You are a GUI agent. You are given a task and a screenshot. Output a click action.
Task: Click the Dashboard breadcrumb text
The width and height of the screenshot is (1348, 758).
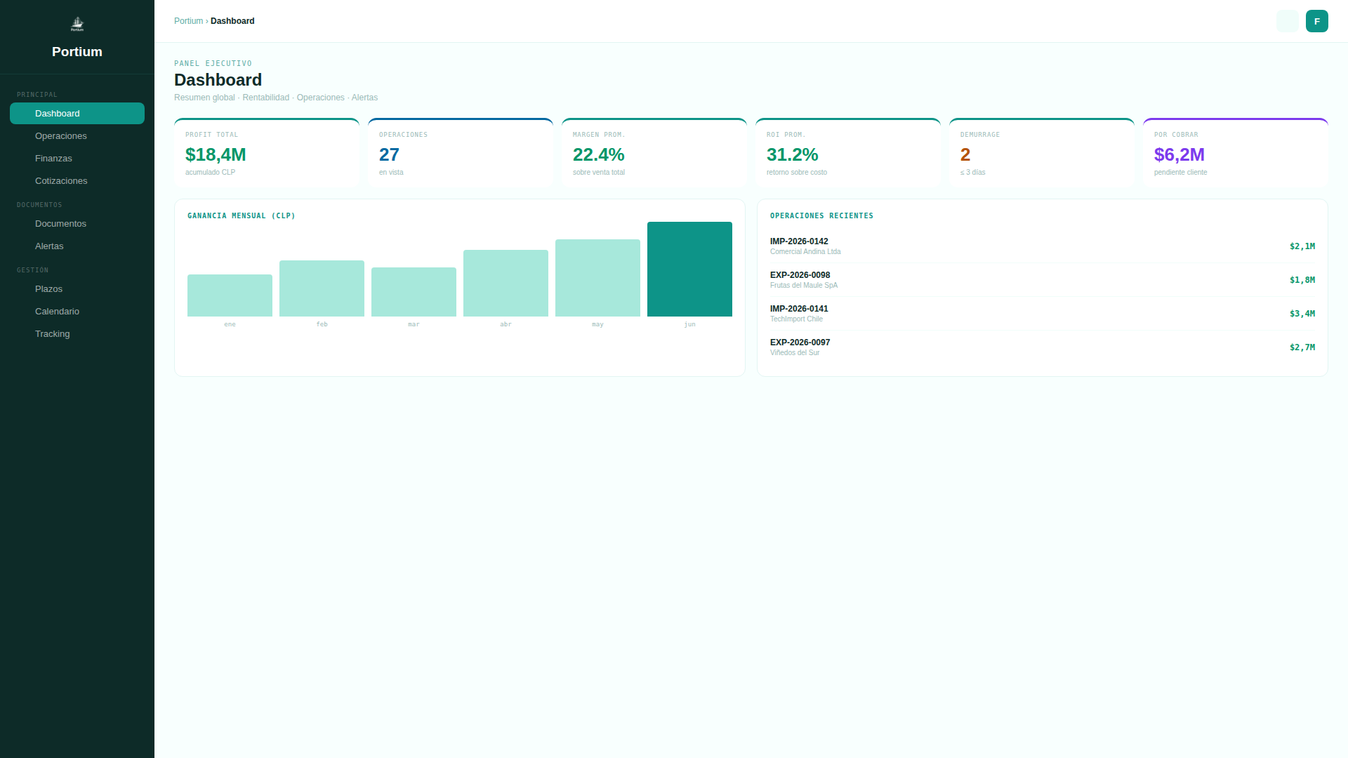(x=232, y=21)
